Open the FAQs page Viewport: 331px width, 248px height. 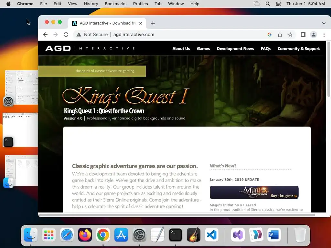[266, 49]
